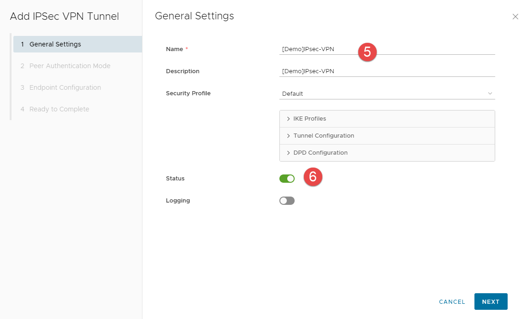
Task: Click the chevron beside Tunnel Configuration
Action: pyautogui.click(x=288, y=136)
